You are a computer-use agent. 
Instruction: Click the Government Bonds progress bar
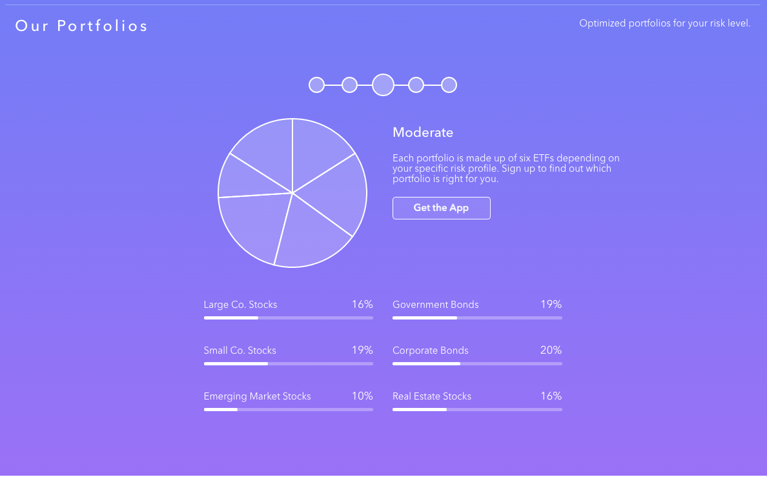[477, 318]
